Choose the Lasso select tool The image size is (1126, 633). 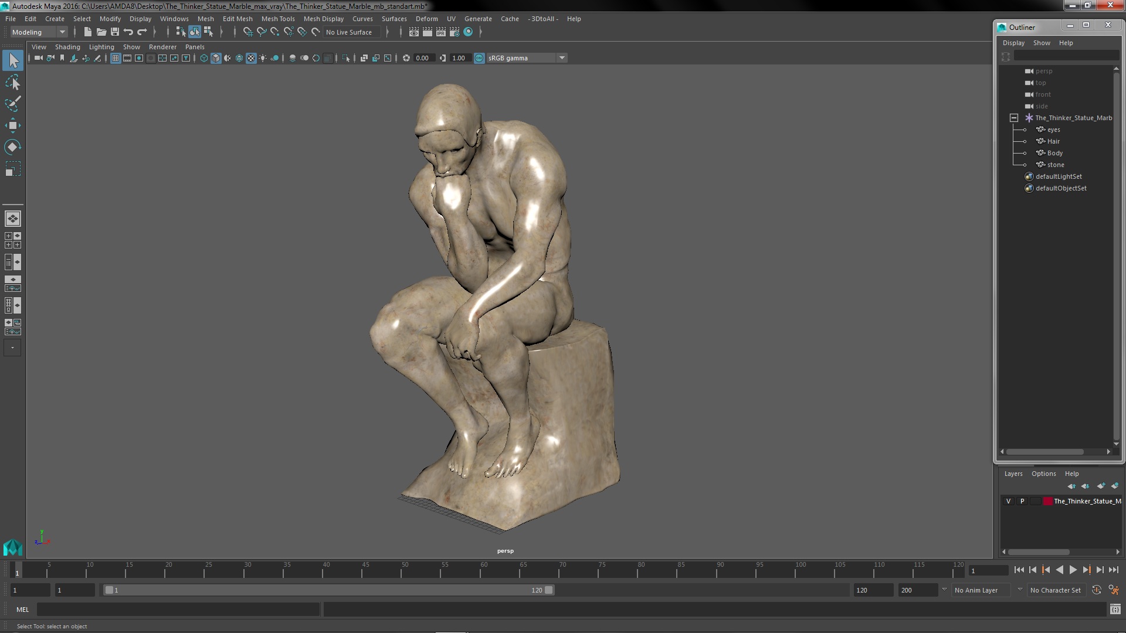13,83
